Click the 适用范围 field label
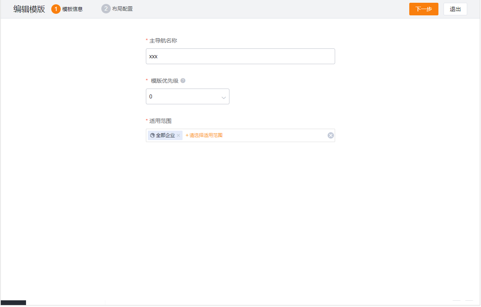 [x=160, y=121]
